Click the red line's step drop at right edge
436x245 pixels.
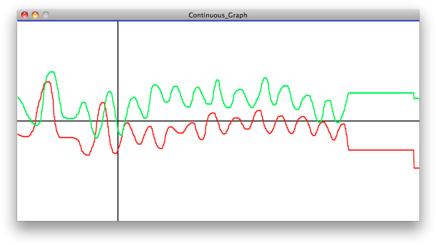(x=413, y=159)
